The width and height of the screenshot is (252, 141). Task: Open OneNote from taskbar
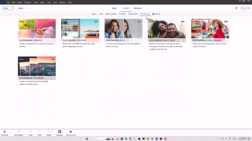(157, 139)
